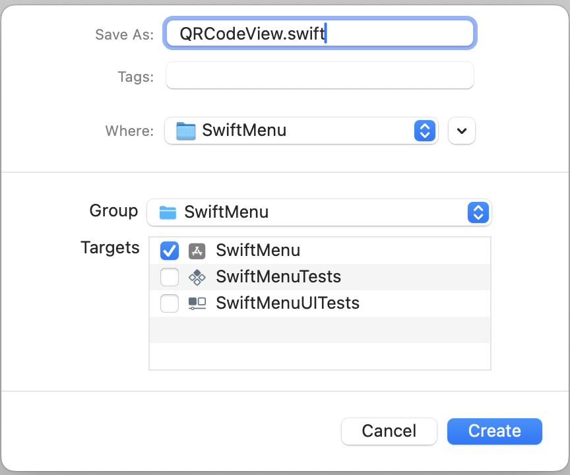Select the SwiftMenuUITests row label in Targets
Viewport: 570px width, 475px height.
coord(288,303)
